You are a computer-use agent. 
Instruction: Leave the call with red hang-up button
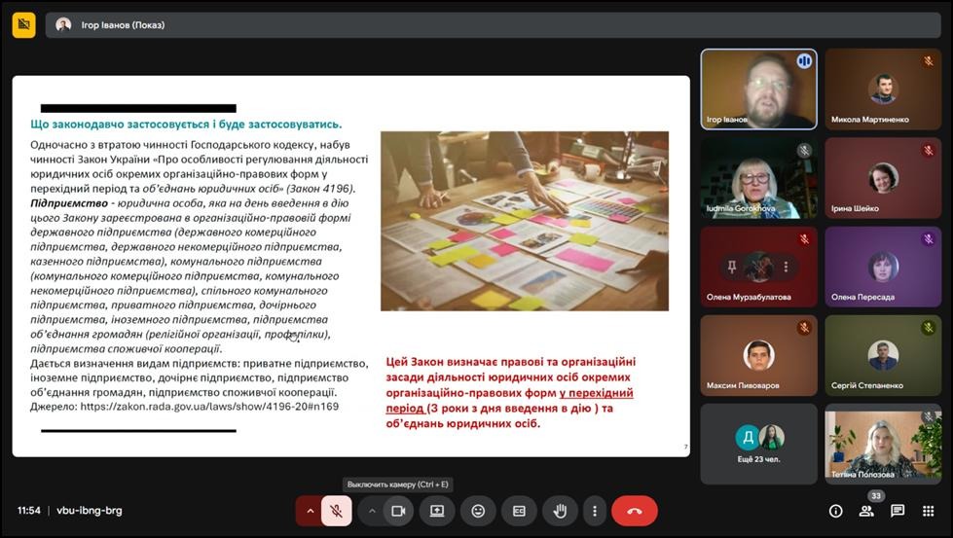click(x=635, y=511)
